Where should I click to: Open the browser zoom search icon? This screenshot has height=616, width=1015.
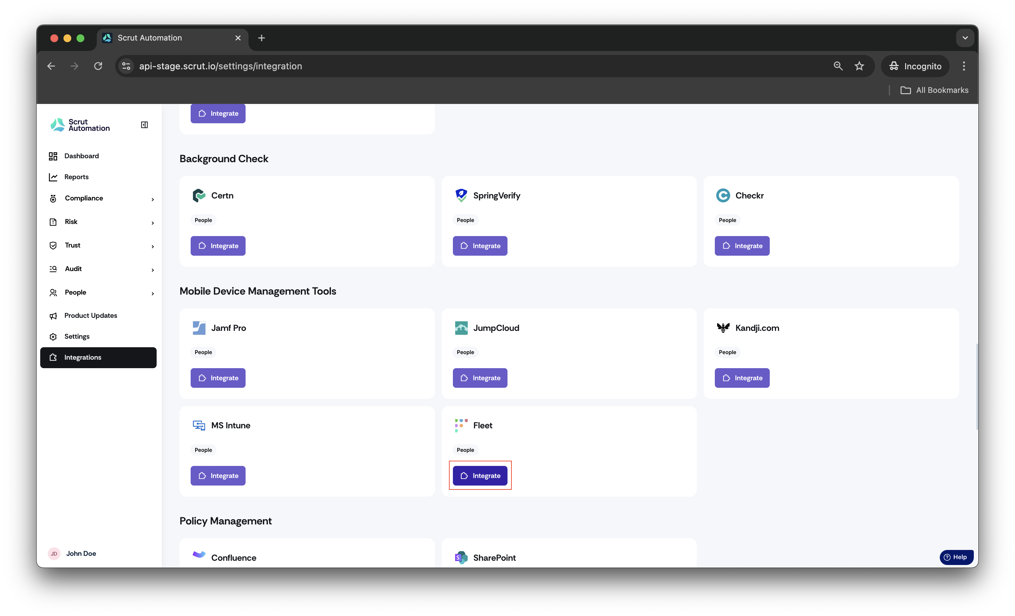click(x=838, y=66)
